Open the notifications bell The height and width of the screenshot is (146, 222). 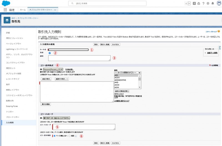point(213,3)
